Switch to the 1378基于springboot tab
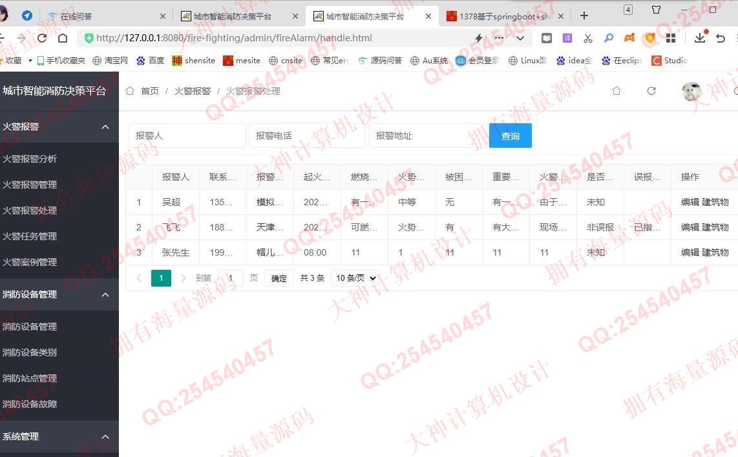The width and height of the screenshot is (738, 457). [504, 16]
